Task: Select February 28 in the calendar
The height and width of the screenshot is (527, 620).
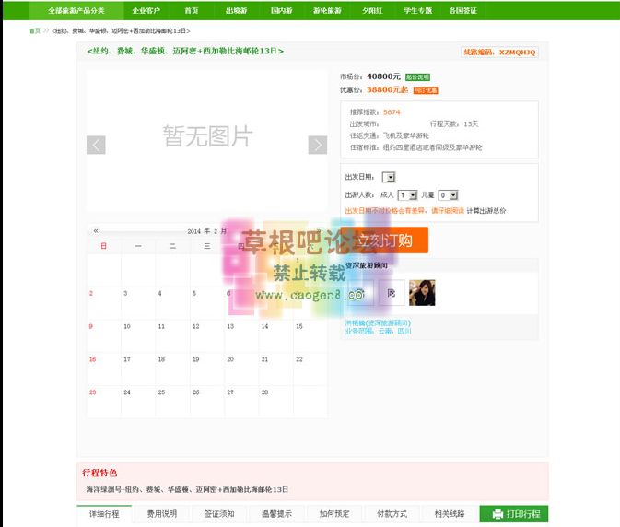Action: click(276, 402)
